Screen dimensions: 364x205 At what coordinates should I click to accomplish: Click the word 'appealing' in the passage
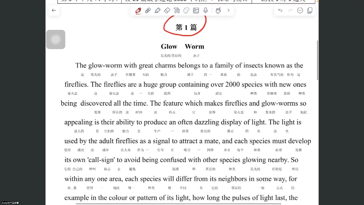pos(78,122)
